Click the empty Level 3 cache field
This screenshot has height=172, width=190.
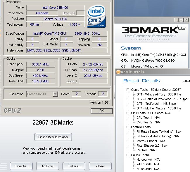[93, 81]
